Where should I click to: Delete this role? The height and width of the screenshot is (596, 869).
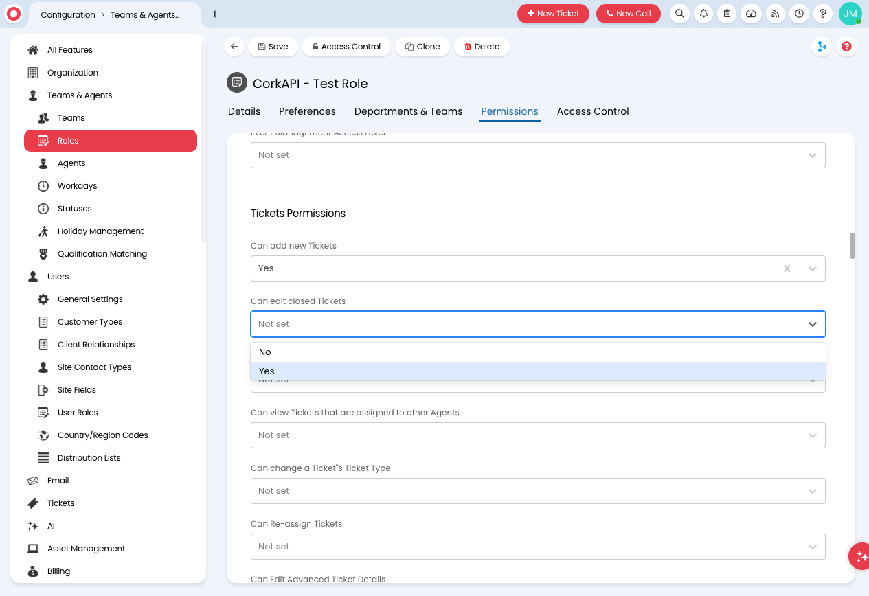pos(482,47)
